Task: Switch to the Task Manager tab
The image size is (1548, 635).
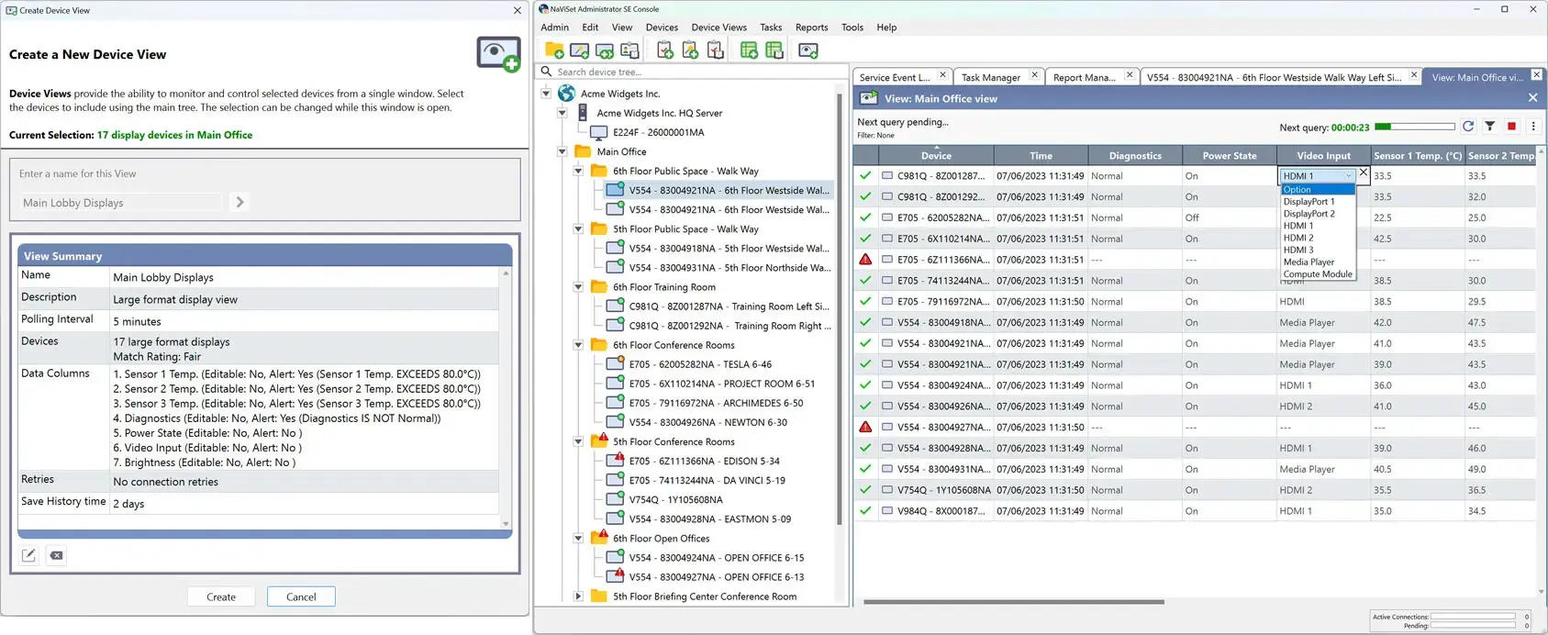Action: [x=991, y=78]
